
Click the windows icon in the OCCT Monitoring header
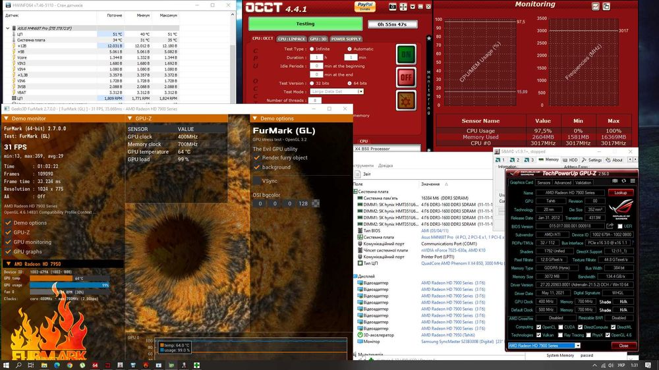606,7
